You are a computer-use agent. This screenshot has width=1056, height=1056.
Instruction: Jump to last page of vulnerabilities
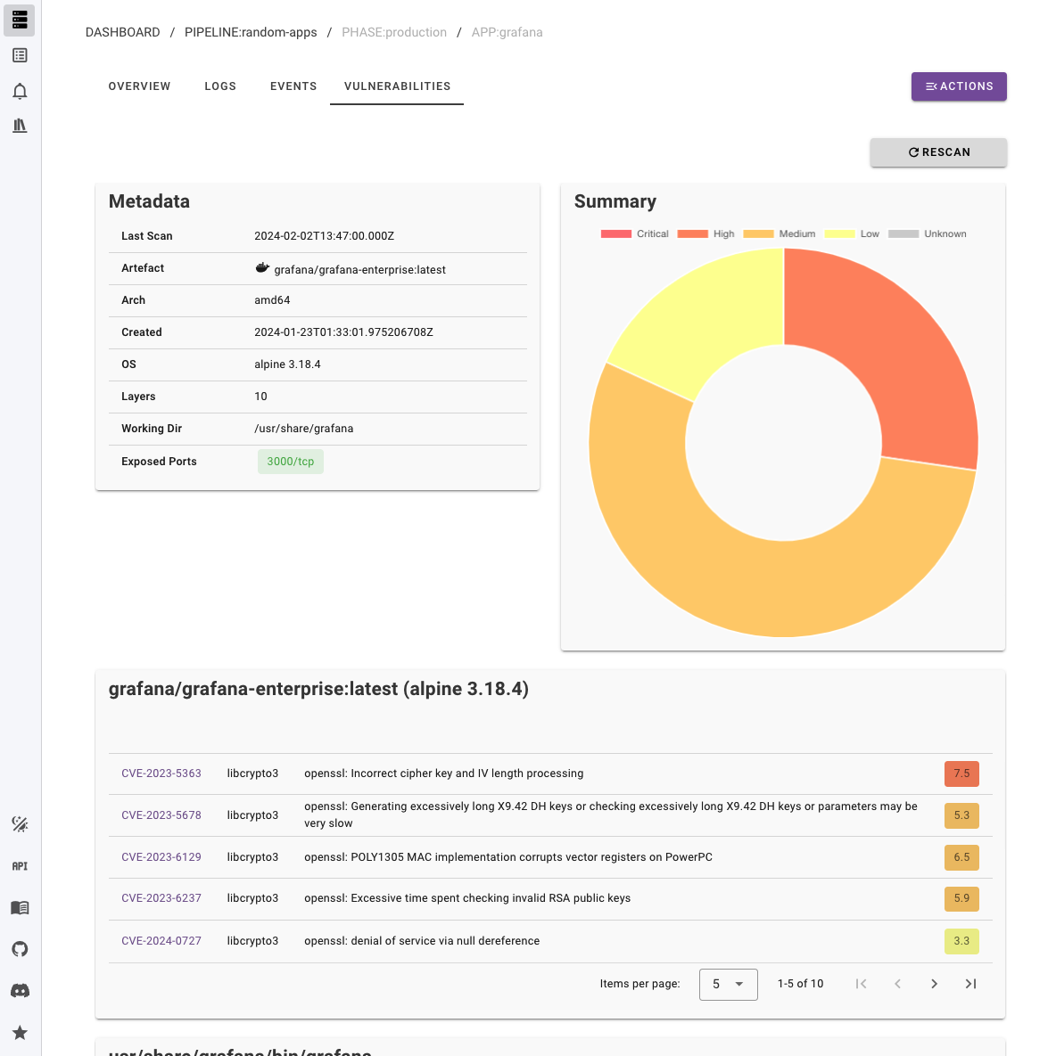(x=970, y=984)
